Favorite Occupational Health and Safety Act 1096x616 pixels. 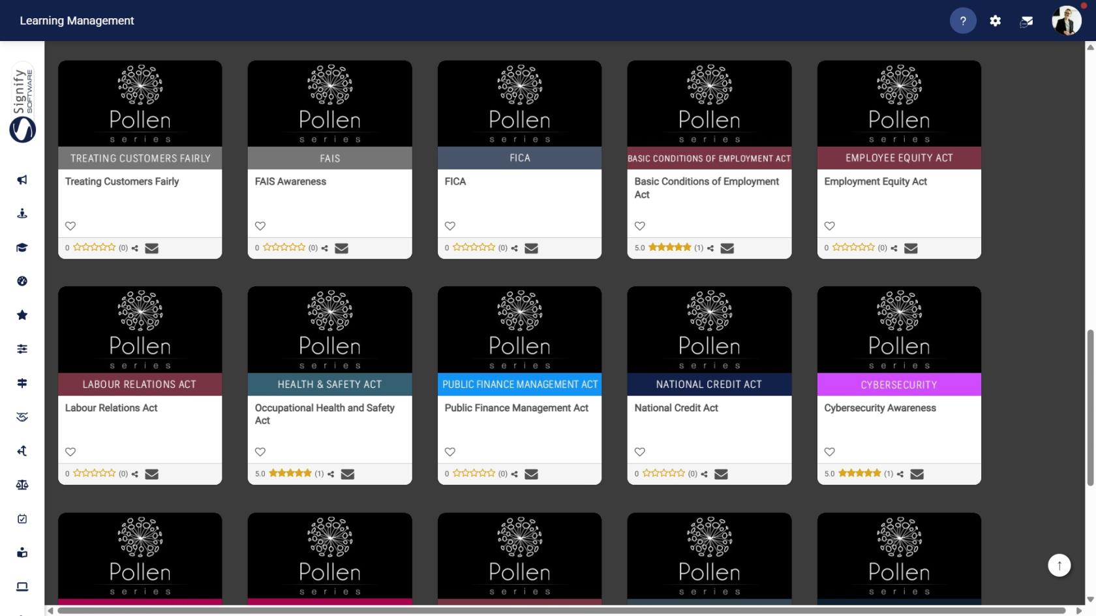tap(260, 452)
